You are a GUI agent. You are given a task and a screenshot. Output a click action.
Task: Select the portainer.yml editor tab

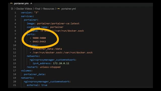(x=21, y=4)
